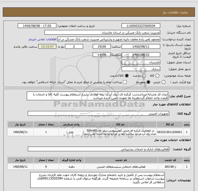Image resolution: width=198 pixels, height=191 pixels.
Task: Click the اطلاعات خدمات مورد نیاز section heading
Action: coord(172,140)
